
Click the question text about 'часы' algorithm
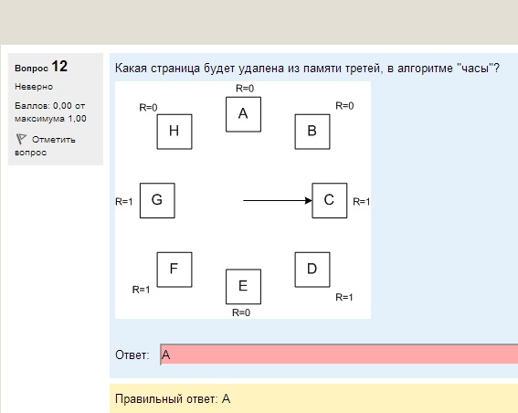coord(307,69)
